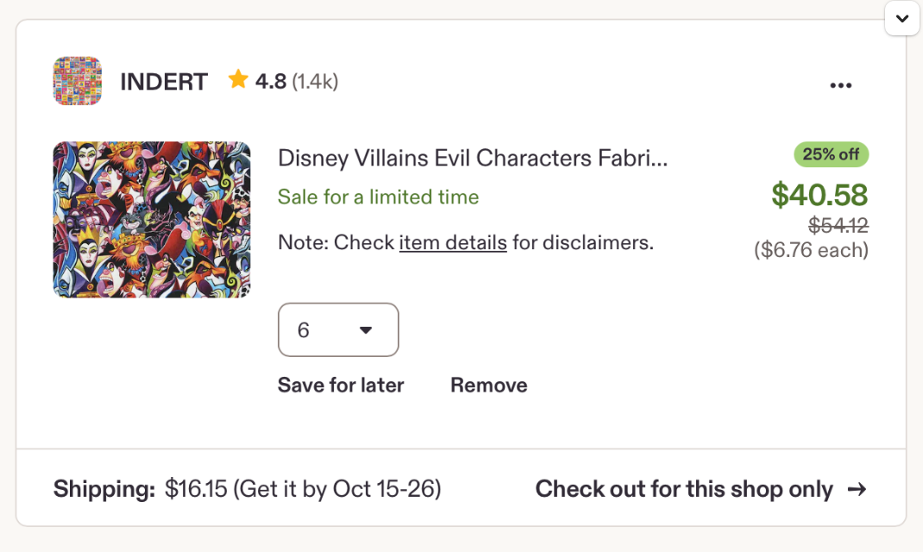Viewport: 923px width, 552px height.
Task: Open the item details link
Action: tap(453, 242)
